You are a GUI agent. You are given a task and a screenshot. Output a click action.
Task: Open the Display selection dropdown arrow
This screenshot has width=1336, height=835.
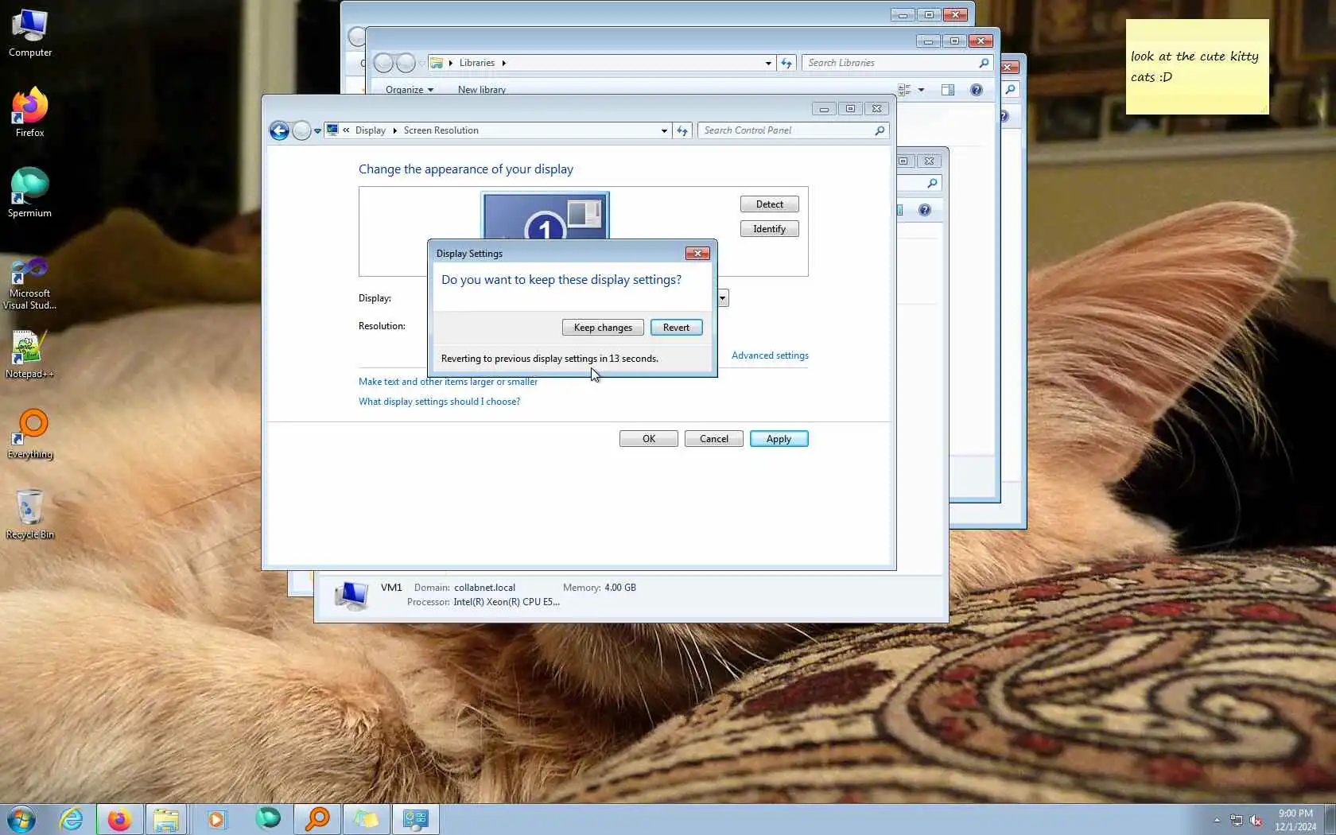(x=723, y=298)
